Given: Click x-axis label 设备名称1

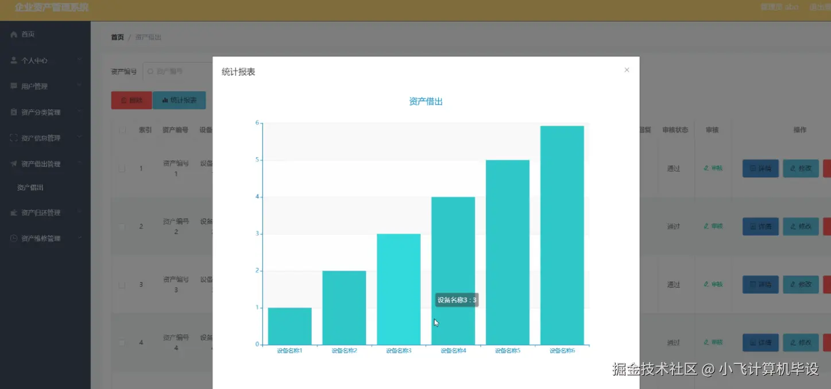Looking at the screenshot, I should pyautogui.click(x=289, y=351).
